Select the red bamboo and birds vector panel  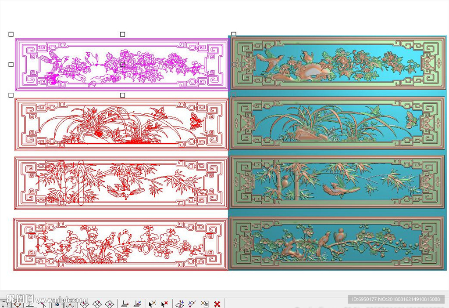121,183
